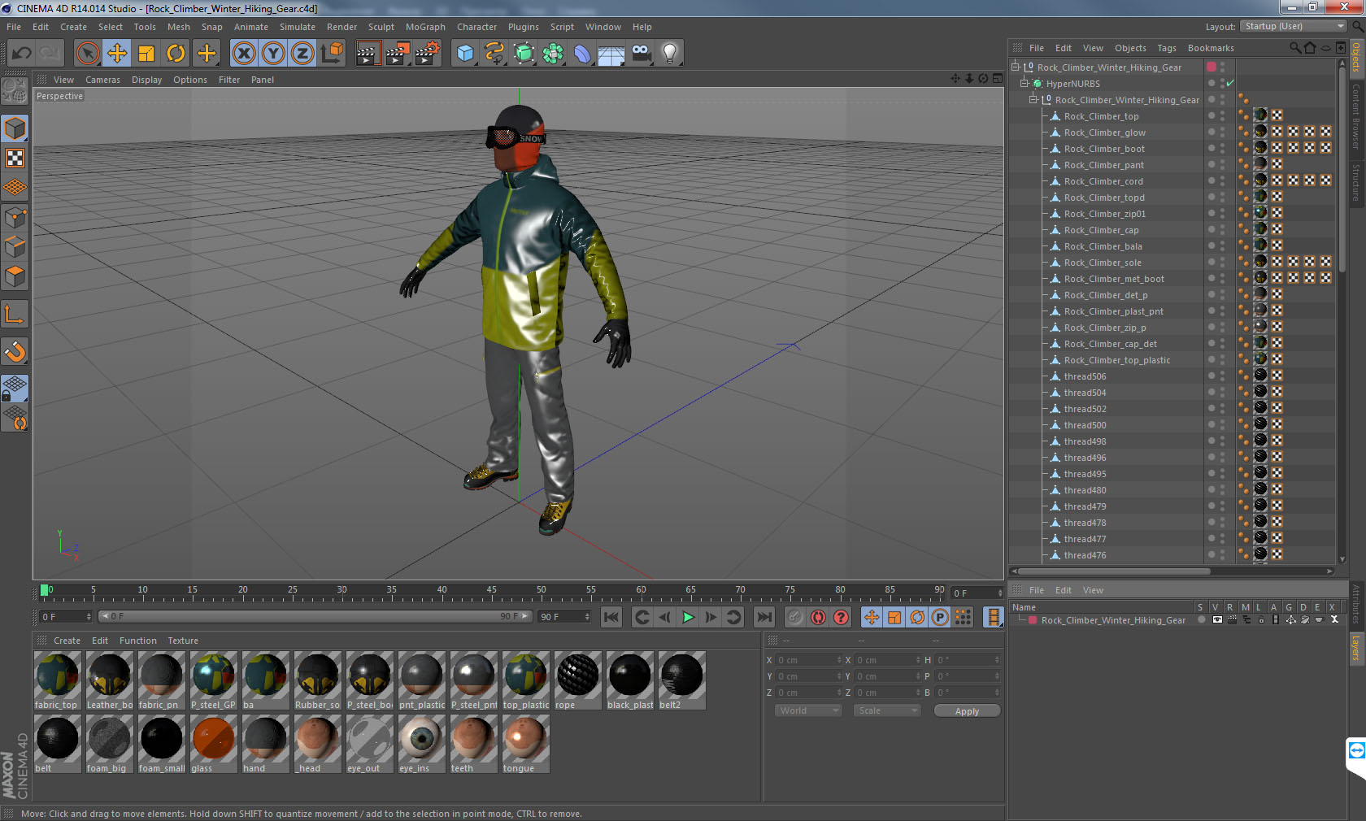Play the animation forward
The height and width of the screenshot is (821, 1366).
[688, 617]
